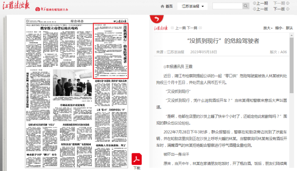Click the article scrollbar thumb

point(292,65)
